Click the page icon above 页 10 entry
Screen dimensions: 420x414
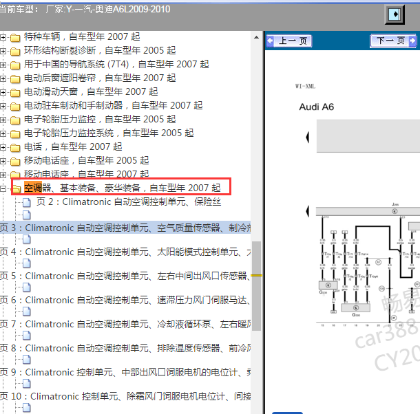click(x=27, y=384)
